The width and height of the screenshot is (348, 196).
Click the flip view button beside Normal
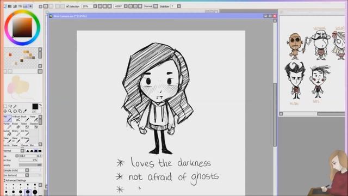pos(156,7)
